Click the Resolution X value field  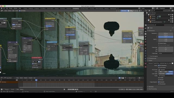tap(166, 33)
